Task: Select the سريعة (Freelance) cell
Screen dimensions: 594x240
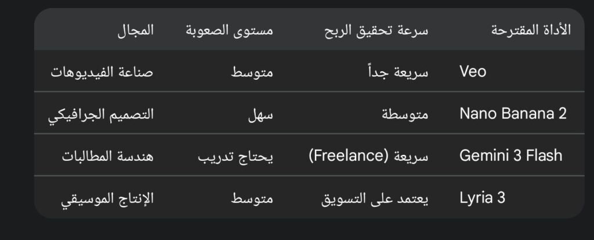Action: [x=369, y=155]
